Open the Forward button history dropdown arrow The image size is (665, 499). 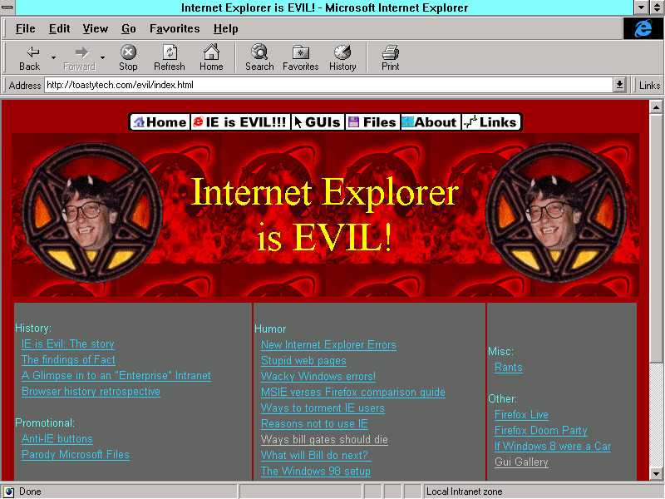click(x=102, y=57)
